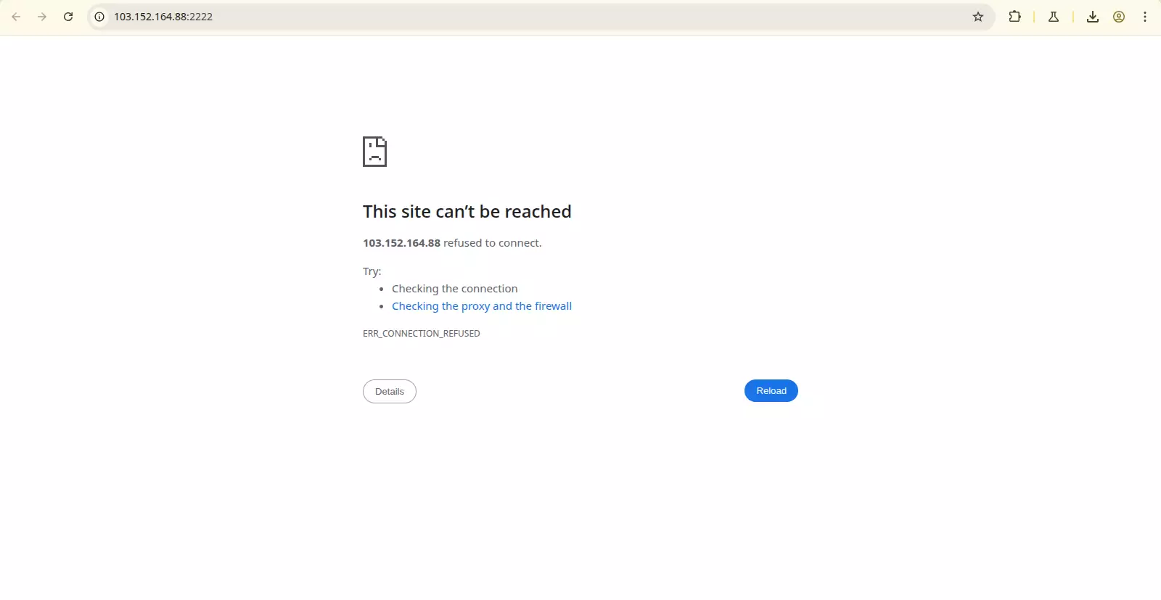Screen dimensions: 1161x600
Task: Click the browser forward arrow
Action: [x=42, y=17]
